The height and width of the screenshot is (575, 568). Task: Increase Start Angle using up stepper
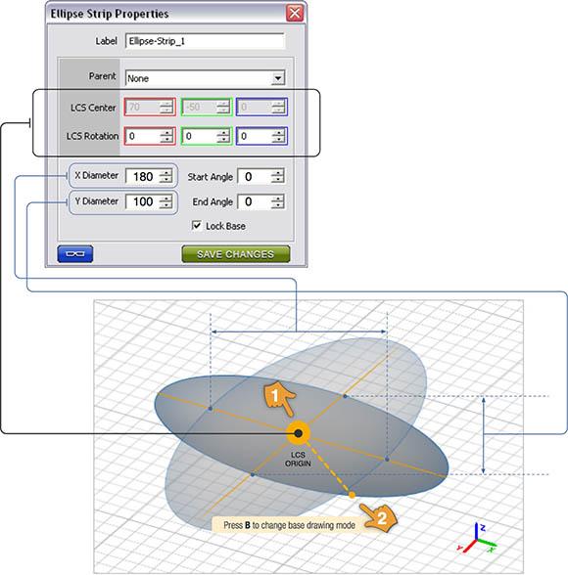tap(277, 173)
